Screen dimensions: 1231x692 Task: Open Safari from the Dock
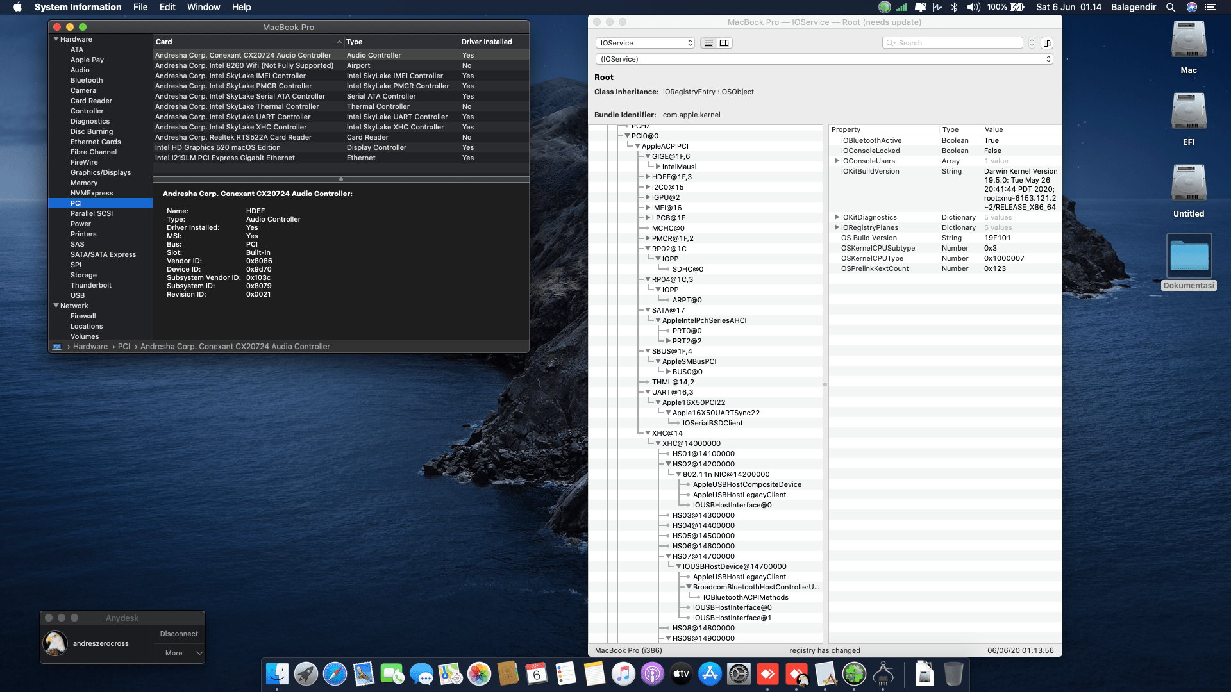tap(335, 674)
